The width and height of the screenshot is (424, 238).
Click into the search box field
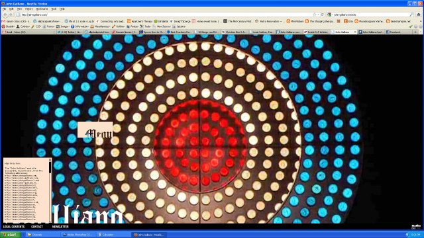[x=370, y=15]
